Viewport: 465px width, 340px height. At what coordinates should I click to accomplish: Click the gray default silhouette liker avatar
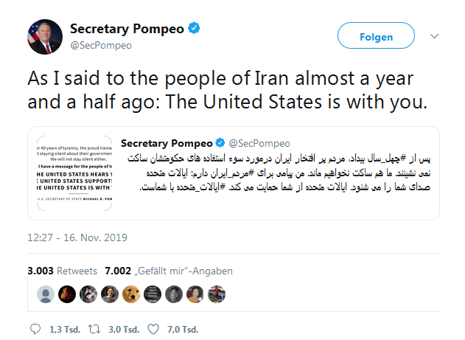pyautogui.click(x=46, y=294)
